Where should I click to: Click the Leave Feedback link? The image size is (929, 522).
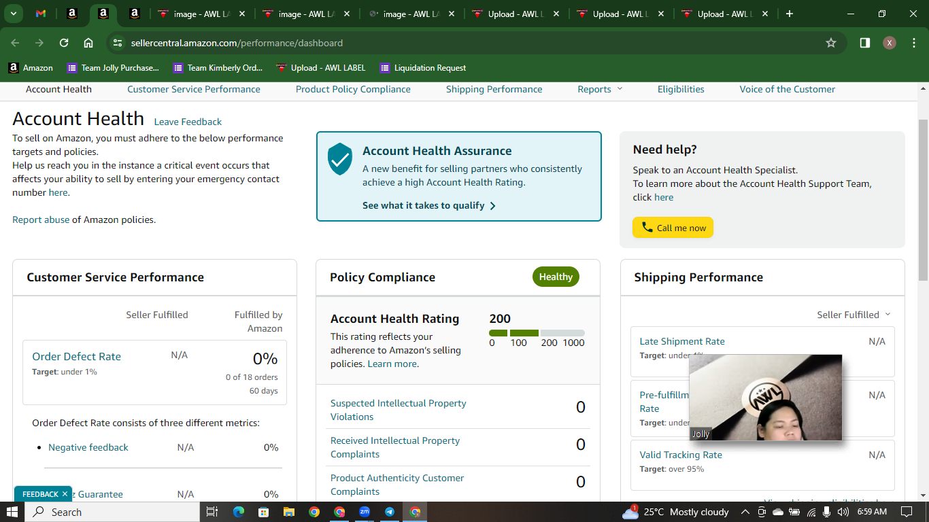(188, 122)
